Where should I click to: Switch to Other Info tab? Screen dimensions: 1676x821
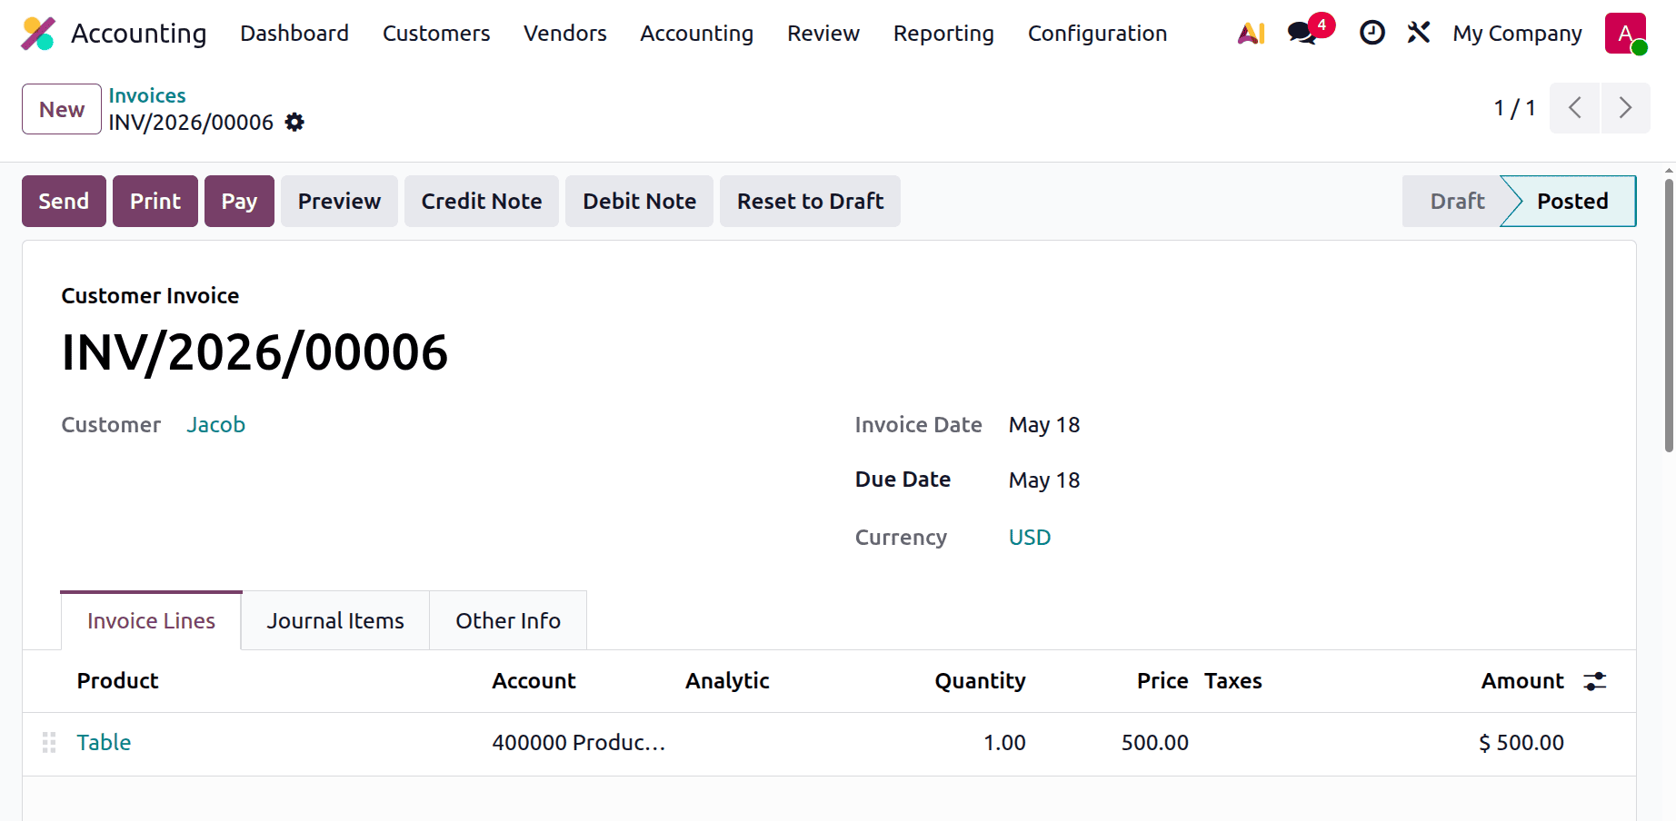508,621
